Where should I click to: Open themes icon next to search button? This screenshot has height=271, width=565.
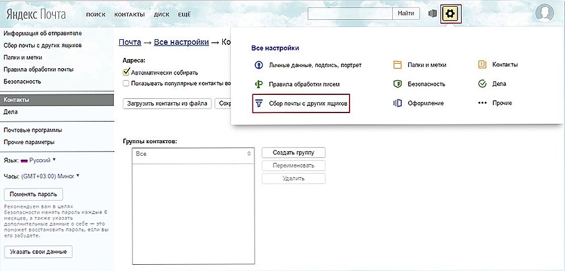point(432,14)
